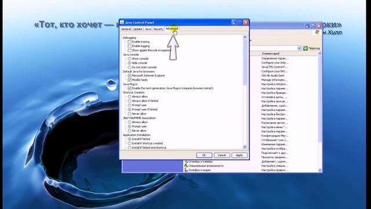Click the 'Просмотр сведени...' comment row
Screen dimensions: 371x209
tap(274, 157)
